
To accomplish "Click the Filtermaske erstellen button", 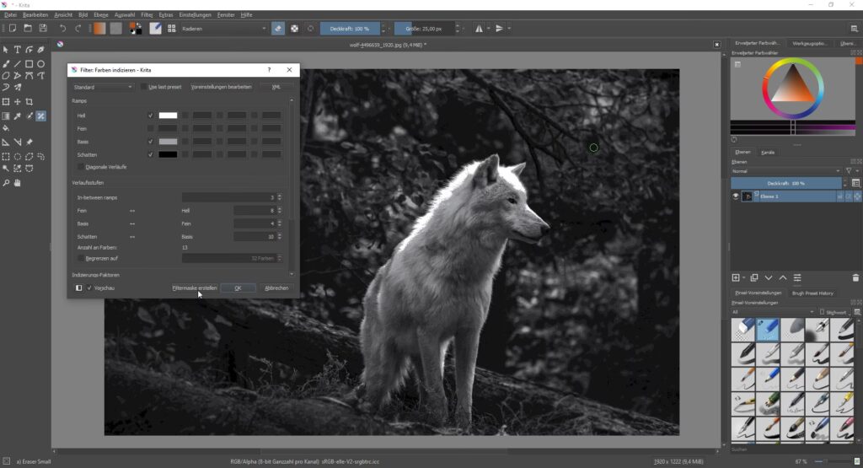I will [x=195, y=288].
